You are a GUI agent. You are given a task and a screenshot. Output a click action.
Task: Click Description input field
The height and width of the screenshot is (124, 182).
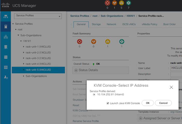click(x=176, y=74)
